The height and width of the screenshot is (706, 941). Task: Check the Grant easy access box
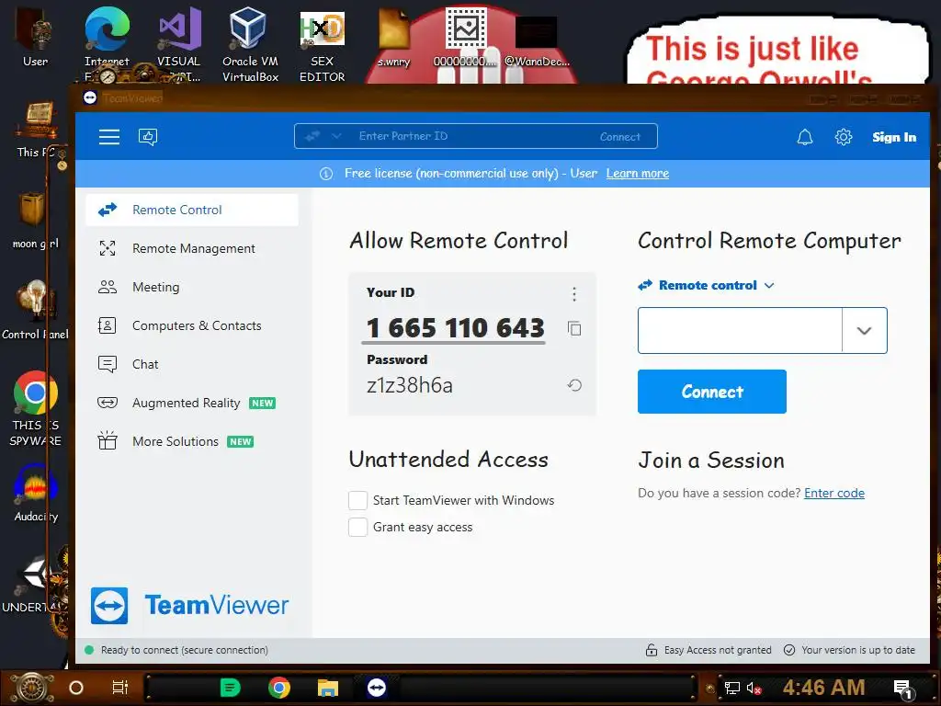pos(357,527)
